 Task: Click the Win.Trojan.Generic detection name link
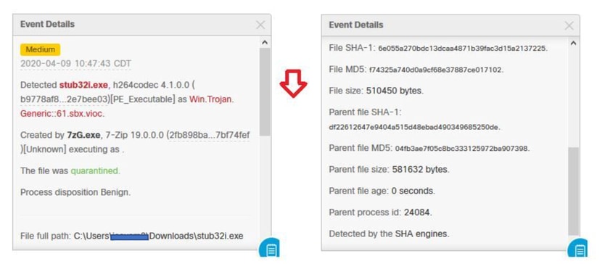128,107
